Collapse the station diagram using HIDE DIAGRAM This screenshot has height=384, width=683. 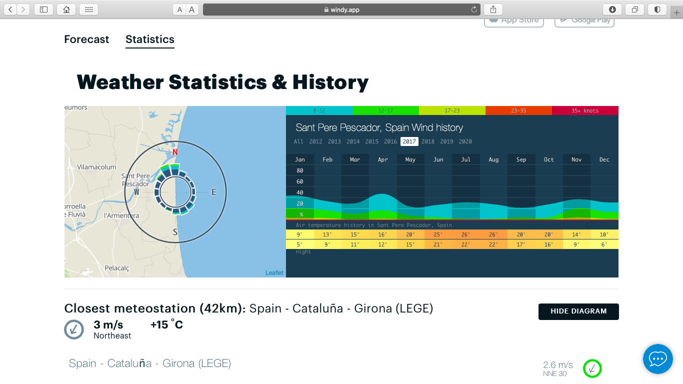point(578,311)
